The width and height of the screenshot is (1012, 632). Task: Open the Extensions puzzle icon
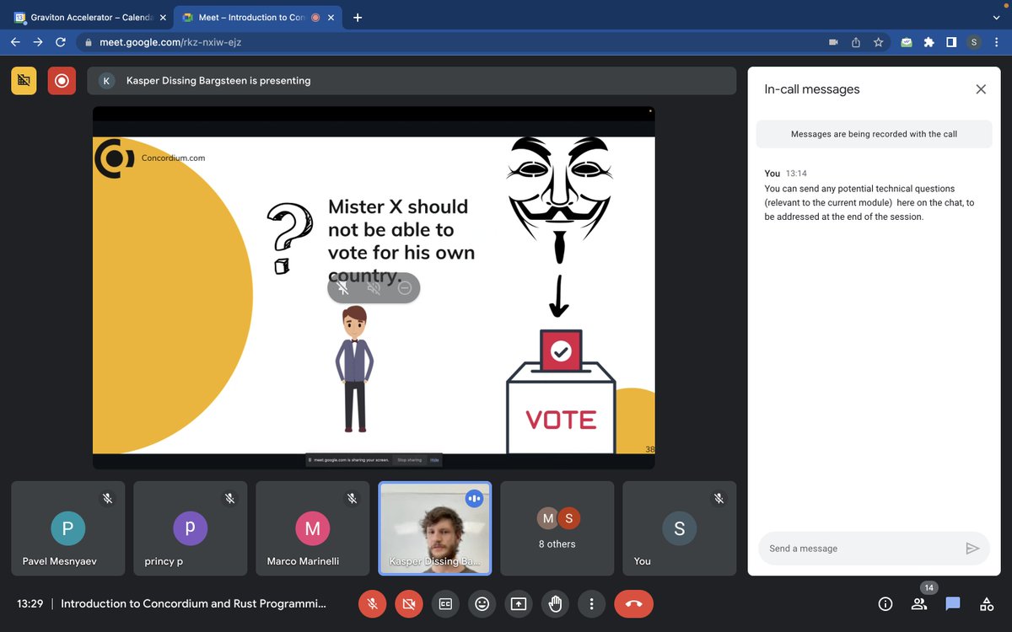pos(929,42)
